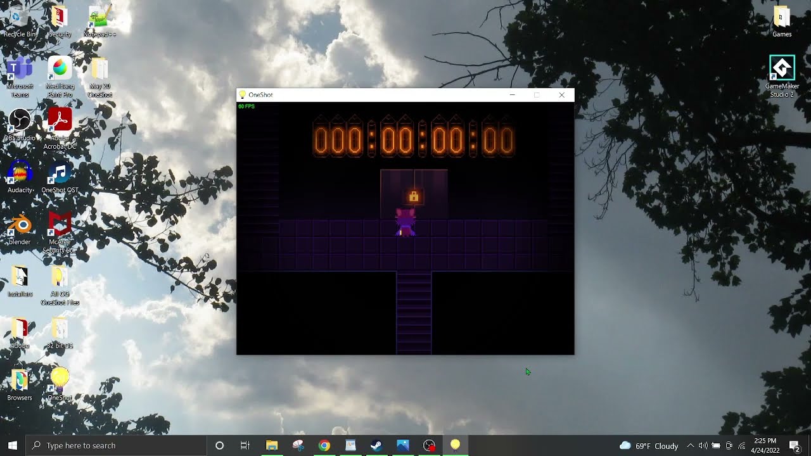Open the Photos app in taskbar

tap(403, 445)
